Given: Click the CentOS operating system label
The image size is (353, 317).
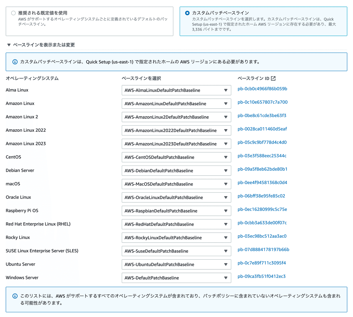Looking at the screenshot, I should click(14, 157).
